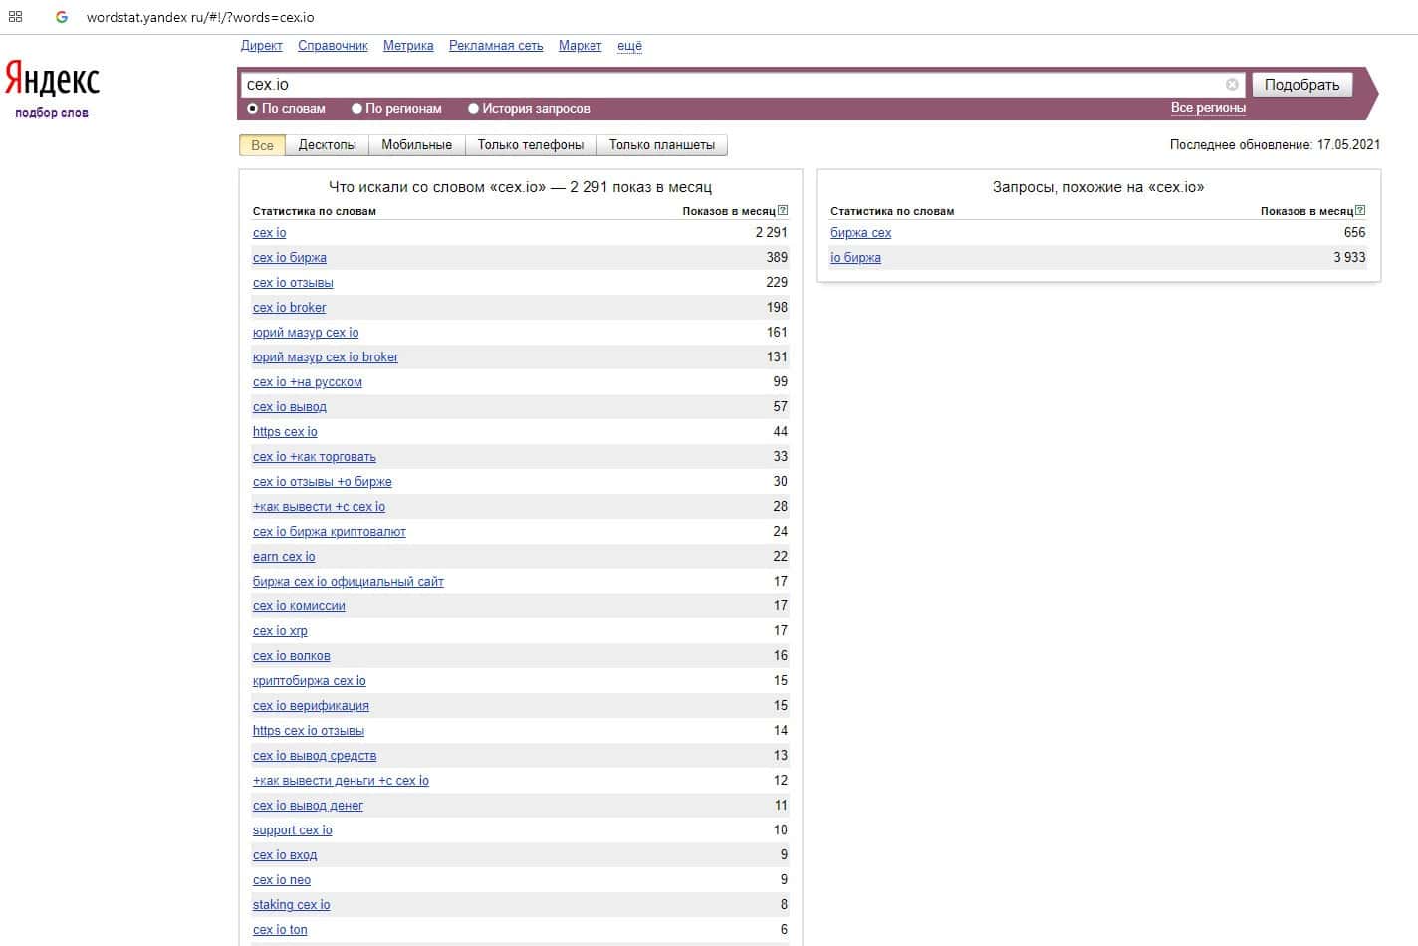Switch to the 'Десктопы' tab

point(327,145)
